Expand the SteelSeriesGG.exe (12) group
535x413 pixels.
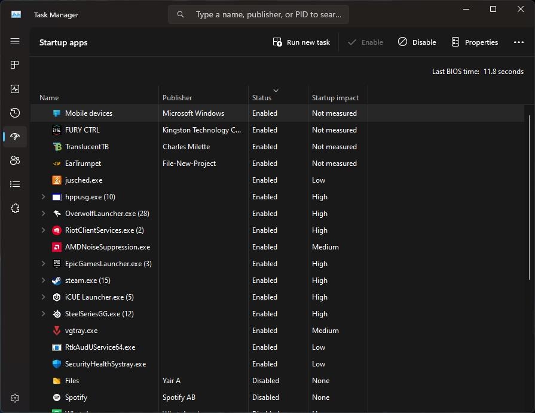pyautogui.click(x=43, y=313)
